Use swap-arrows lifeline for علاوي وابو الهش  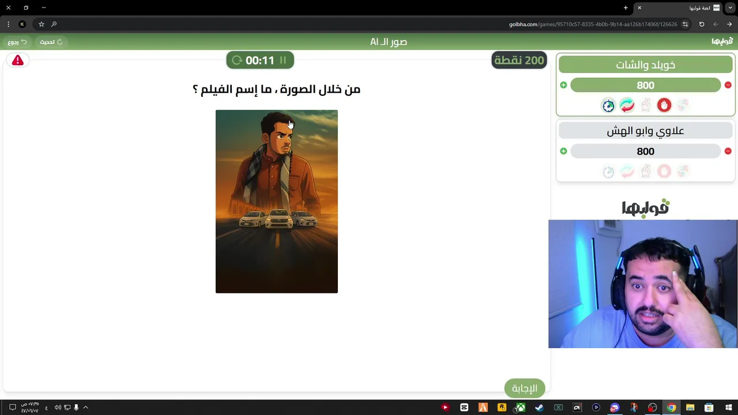coord(627,171)
